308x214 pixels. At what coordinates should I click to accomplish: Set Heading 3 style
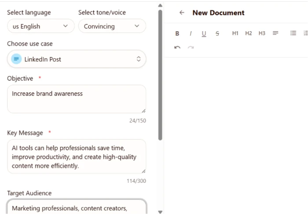tap(262, 33)
